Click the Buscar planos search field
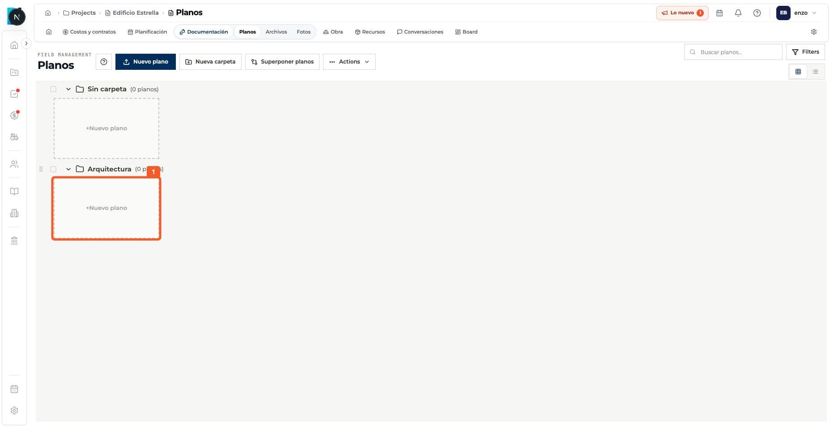 click(733, 52)
